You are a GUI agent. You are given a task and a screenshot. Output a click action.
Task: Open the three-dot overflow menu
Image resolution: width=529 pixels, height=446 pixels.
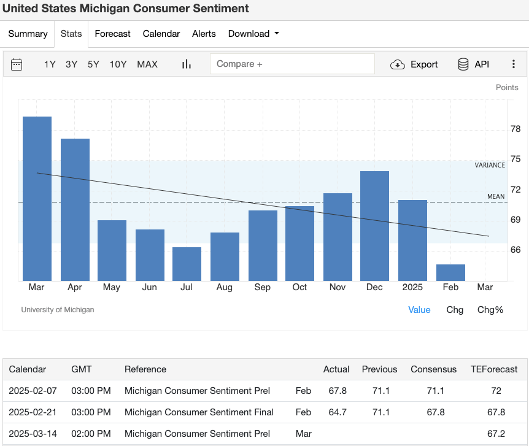point(514,64)
